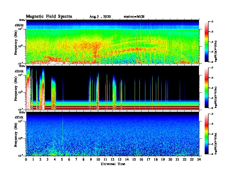Click the dZ/dt panel label
The height and width of the screenshot is (183, 237).
(19, 117)
